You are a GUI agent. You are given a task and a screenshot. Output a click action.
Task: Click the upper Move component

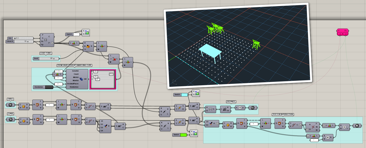click(180, 108)
